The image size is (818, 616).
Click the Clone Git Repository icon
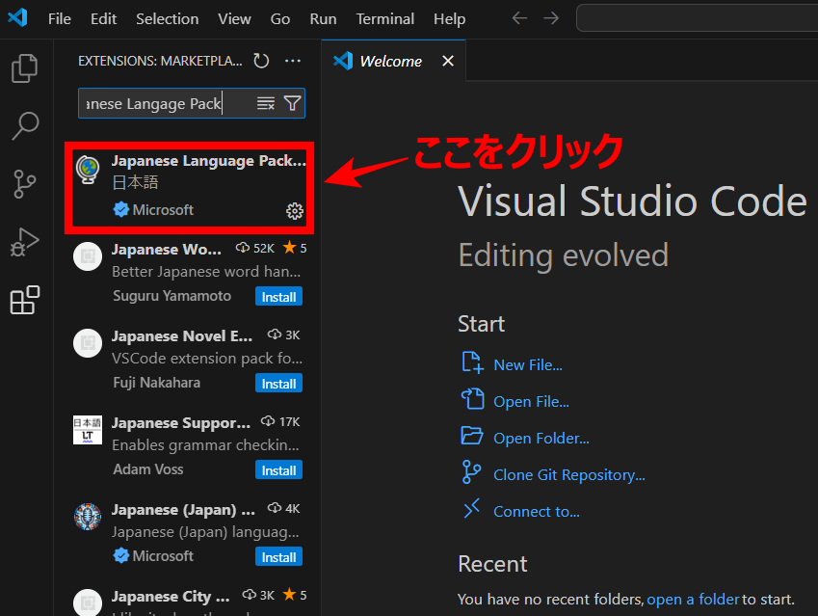(471, 472)
